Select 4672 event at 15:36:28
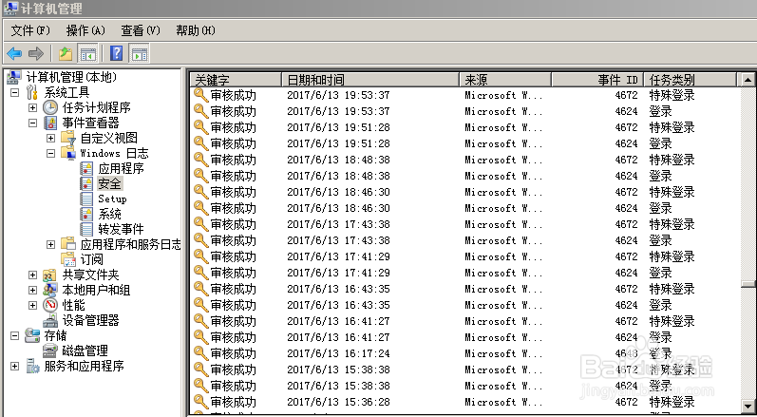 point(466,402)
